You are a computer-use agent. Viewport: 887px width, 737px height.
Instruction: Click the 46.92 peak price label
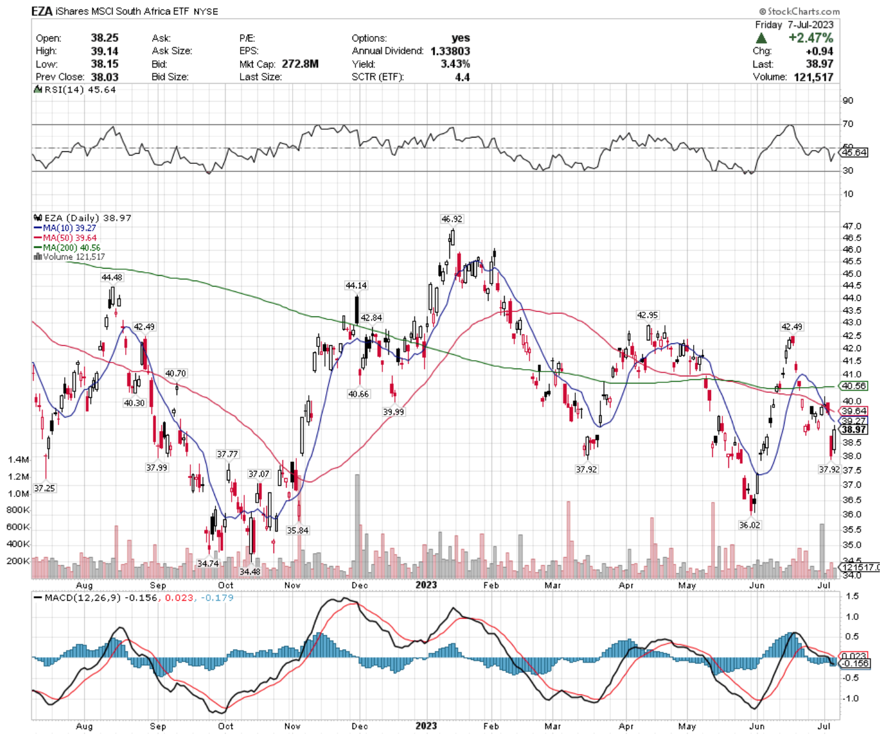[x=452, y=219]
